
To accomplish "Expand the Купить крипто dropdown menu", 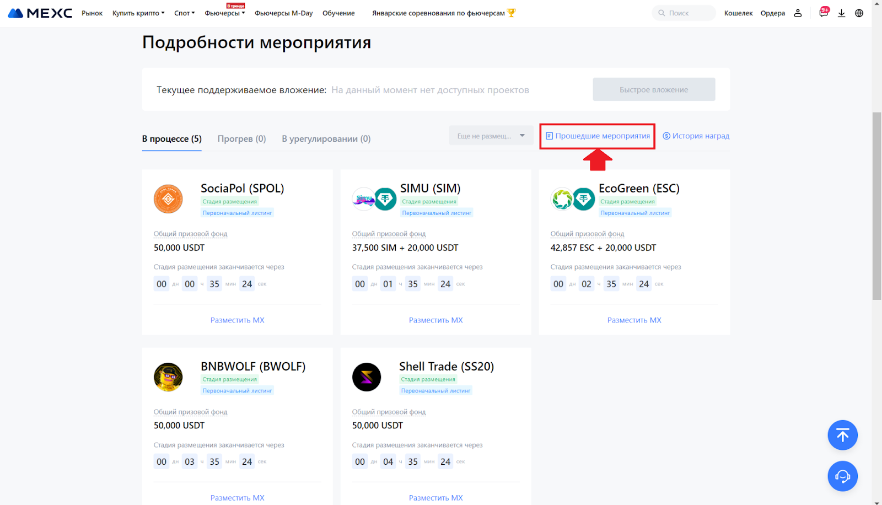I will 138,13.
